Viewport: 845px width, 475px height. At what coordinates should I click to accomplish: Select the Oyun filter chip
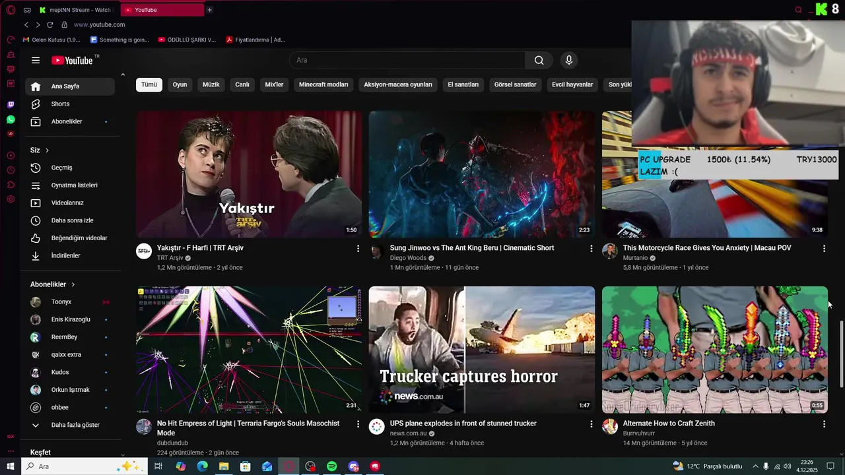coord(180,84)
